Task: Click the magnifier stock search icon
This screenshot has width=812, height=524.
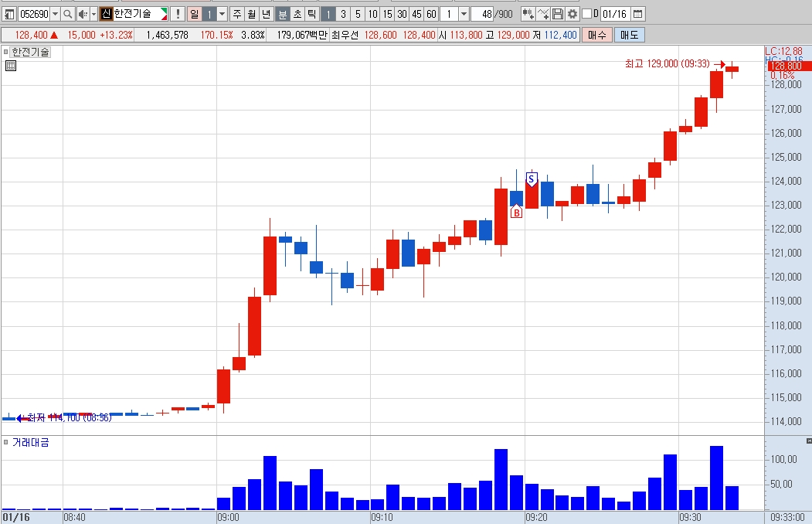Action: click(x=67, y=14)
